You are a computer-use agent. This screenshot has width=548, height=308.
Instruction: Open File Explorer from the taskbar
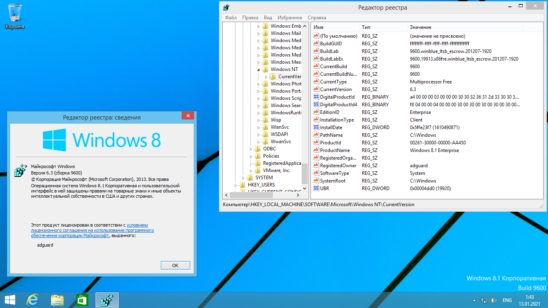coord(57,300)
